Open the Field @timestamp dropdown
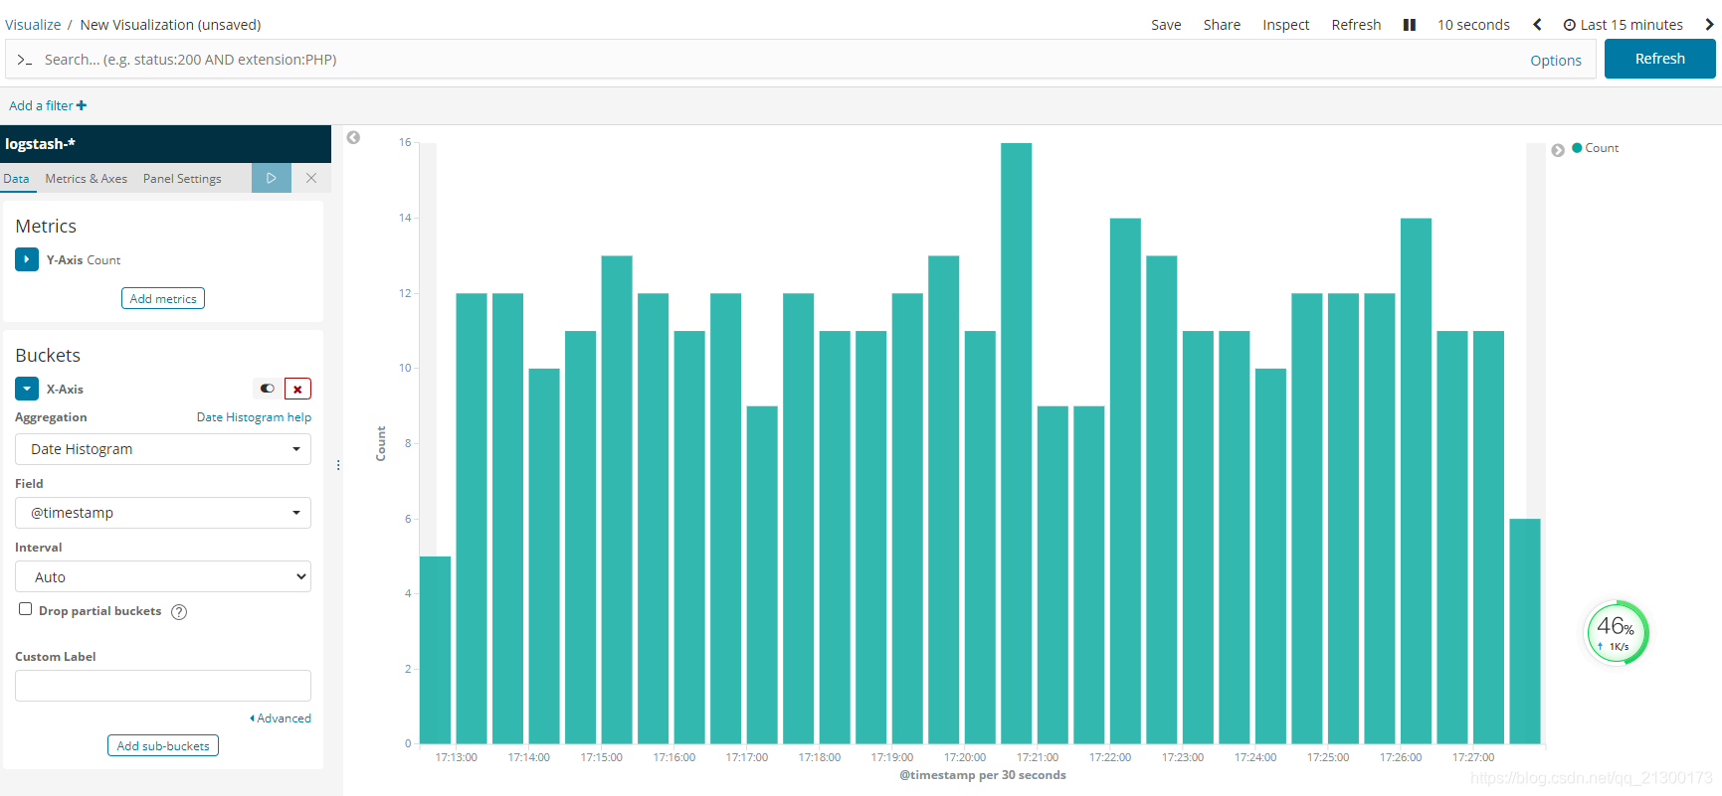This screenshot has width=1722, height=796. [x=163, y=513]
